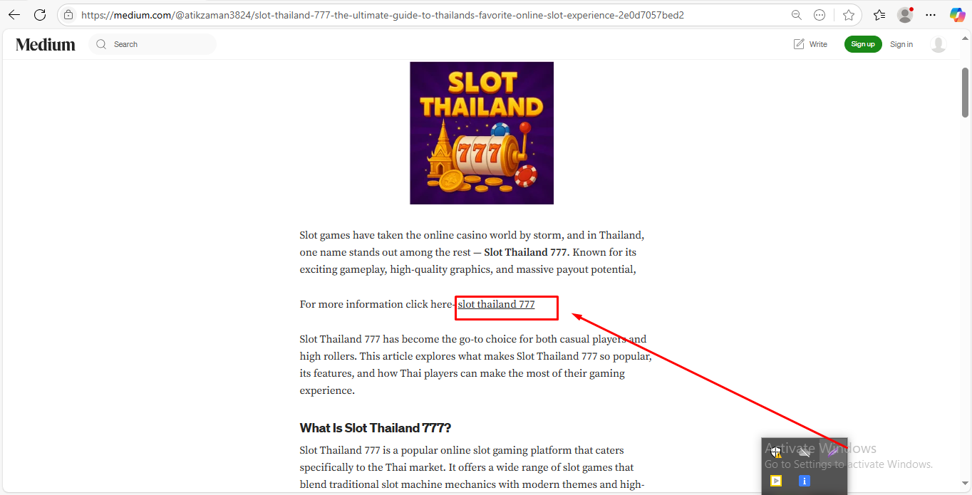Go to the Medium home logo

click(46, 44)
